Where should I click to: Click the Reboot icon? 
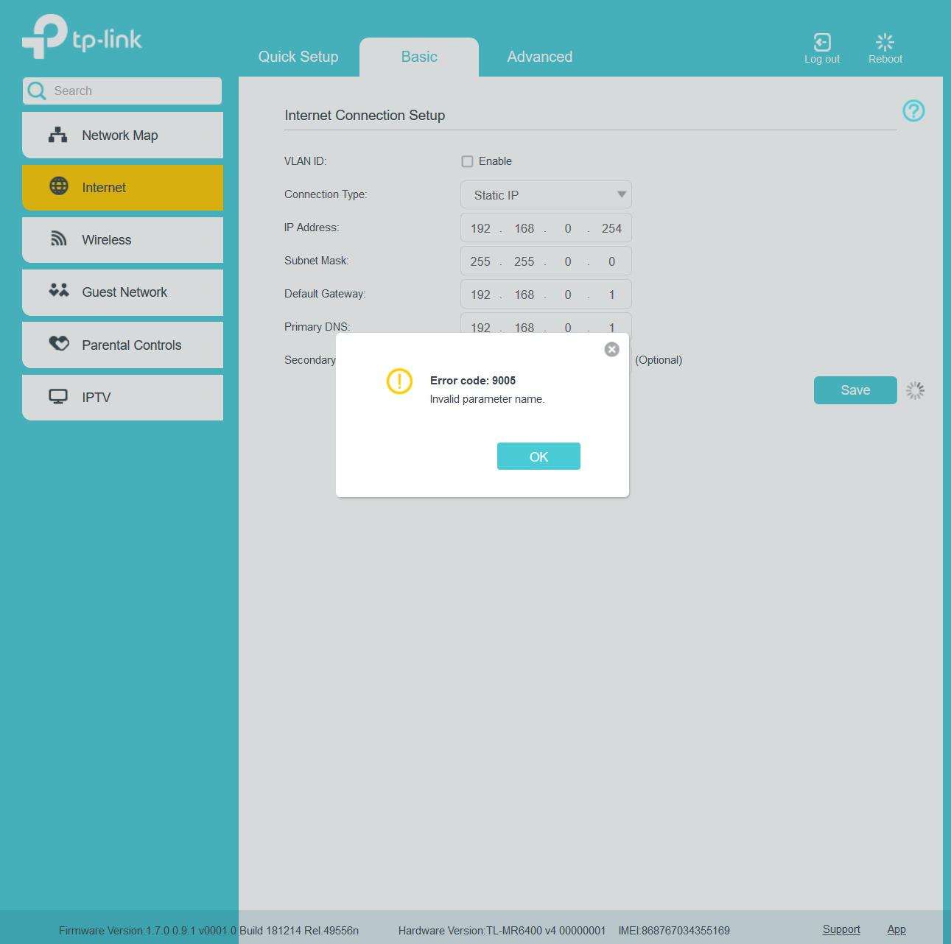pos(885,43)
